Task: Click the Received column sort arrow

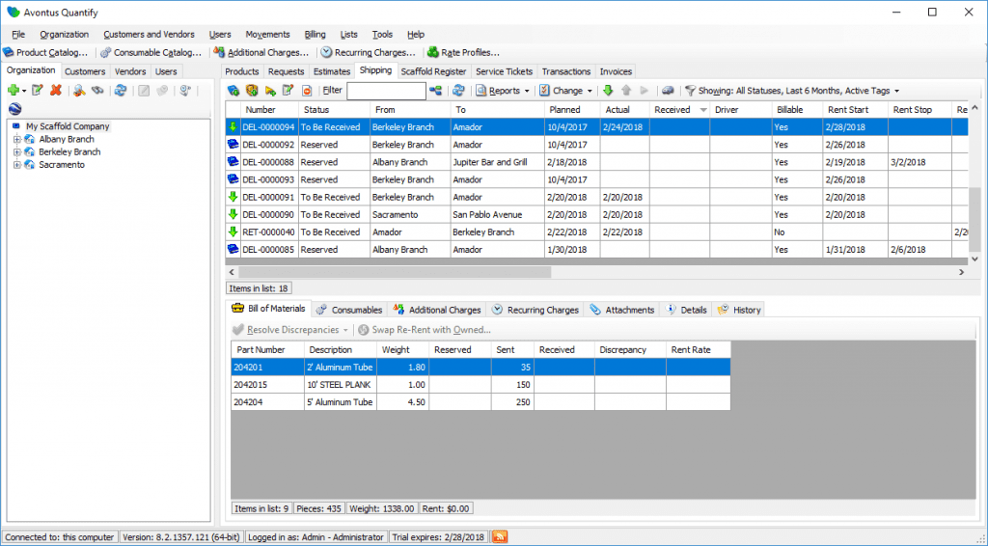Action: click(703, 110)
